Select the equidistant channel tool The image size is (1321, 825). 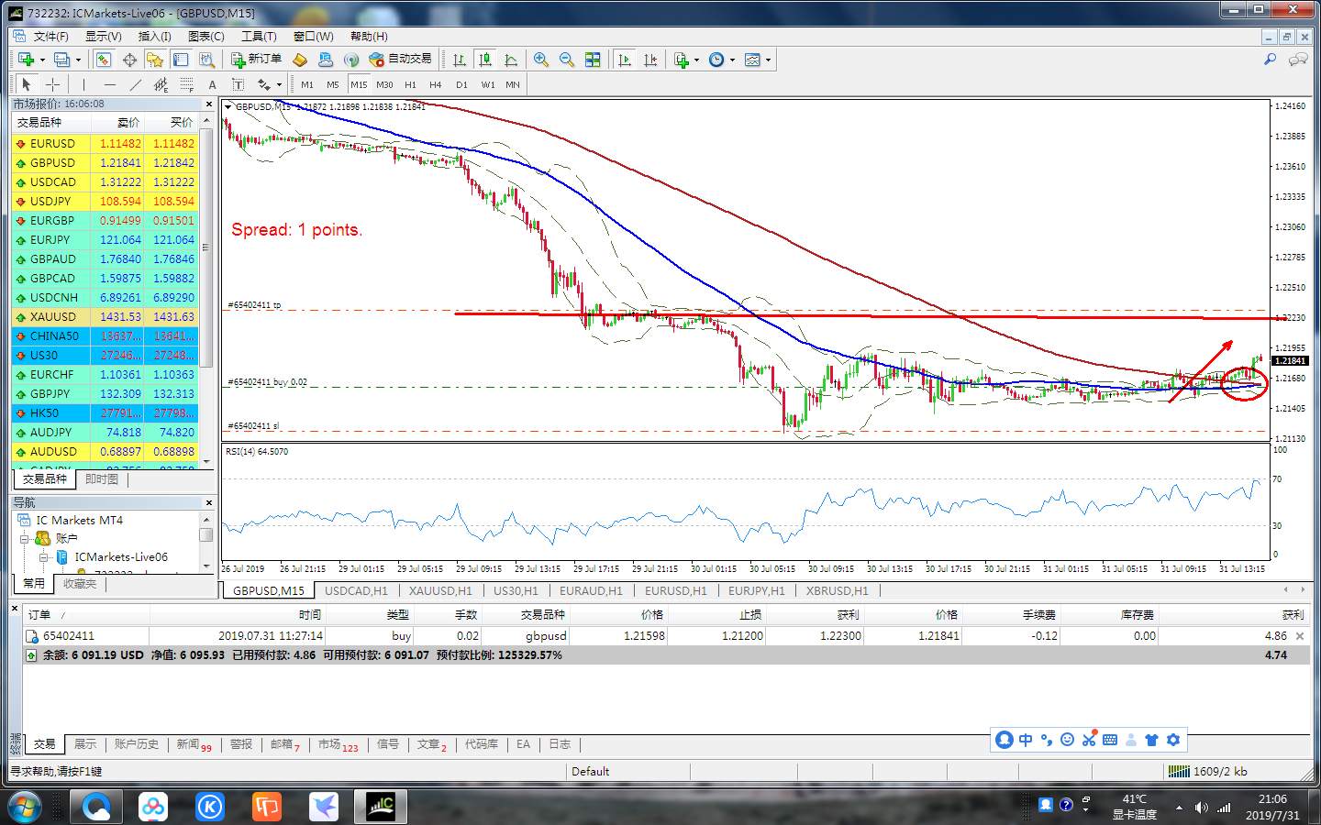[161, 84]
